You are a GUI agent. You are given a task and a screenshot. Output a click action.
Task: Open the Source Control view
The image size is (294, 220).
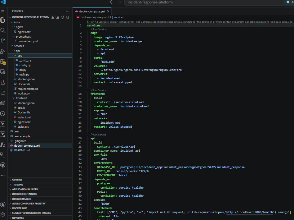(x=3, y=41)
